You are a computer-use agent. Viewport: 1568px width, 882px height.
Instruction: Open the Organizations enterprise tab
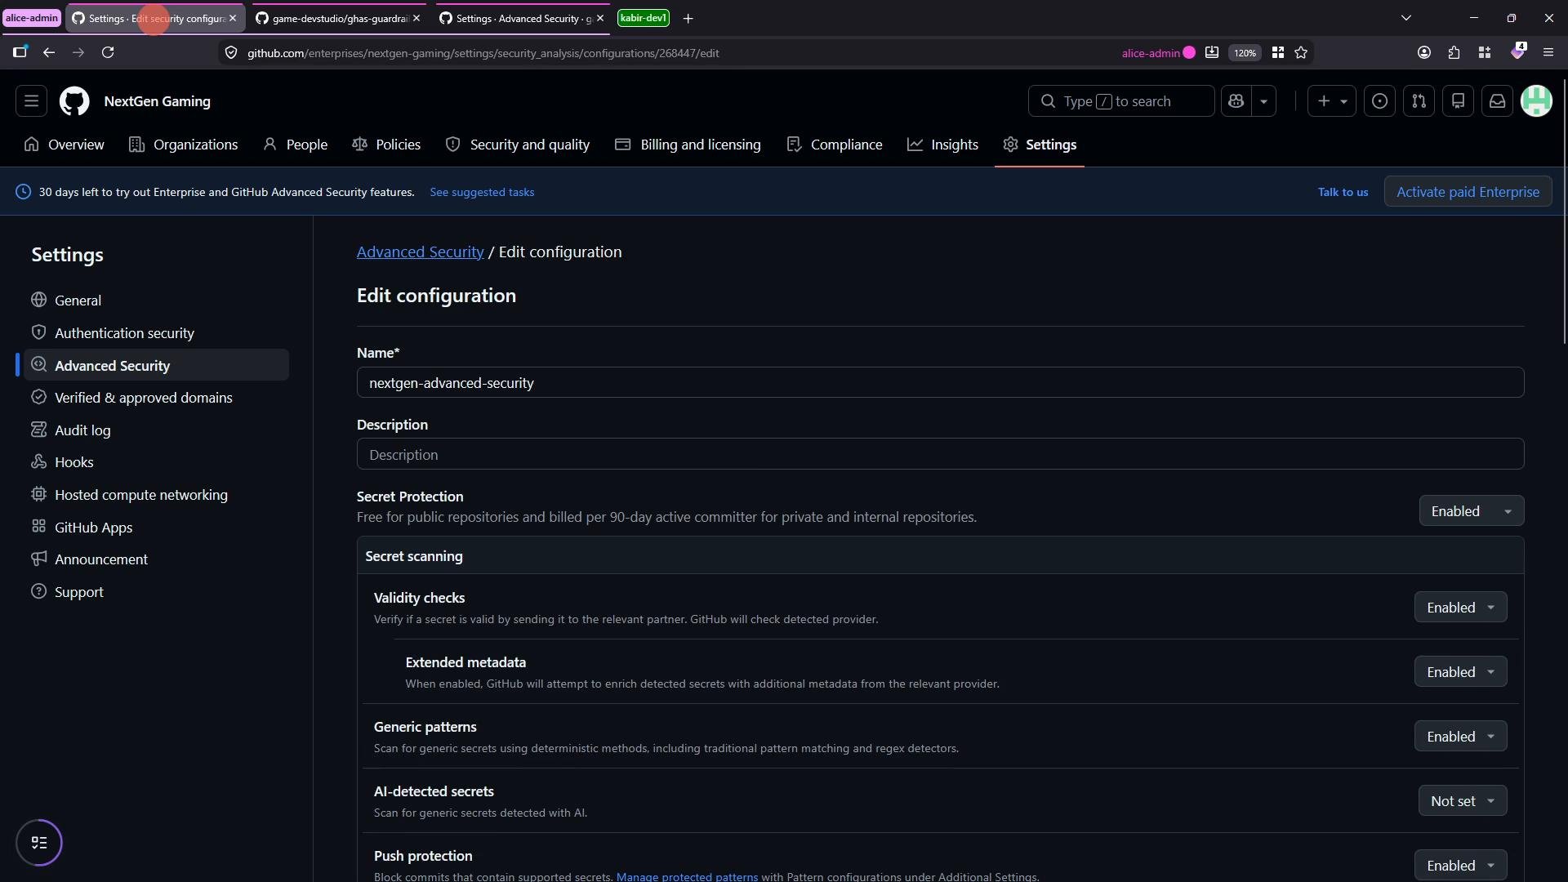click(x=184, y=145)
